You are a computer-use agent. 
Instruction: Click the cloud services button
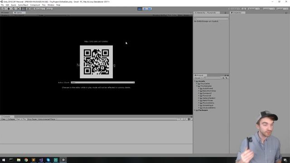244,9
